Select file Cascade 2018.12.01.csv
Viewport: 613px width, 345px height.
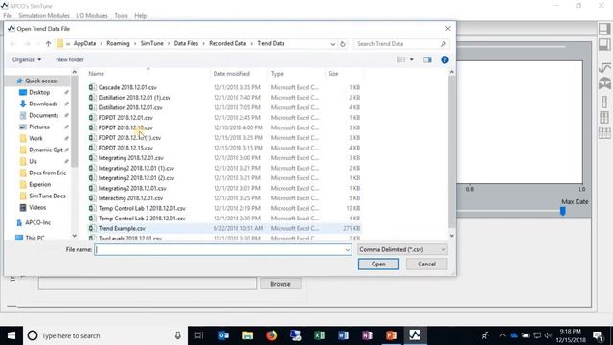[127, 87]
